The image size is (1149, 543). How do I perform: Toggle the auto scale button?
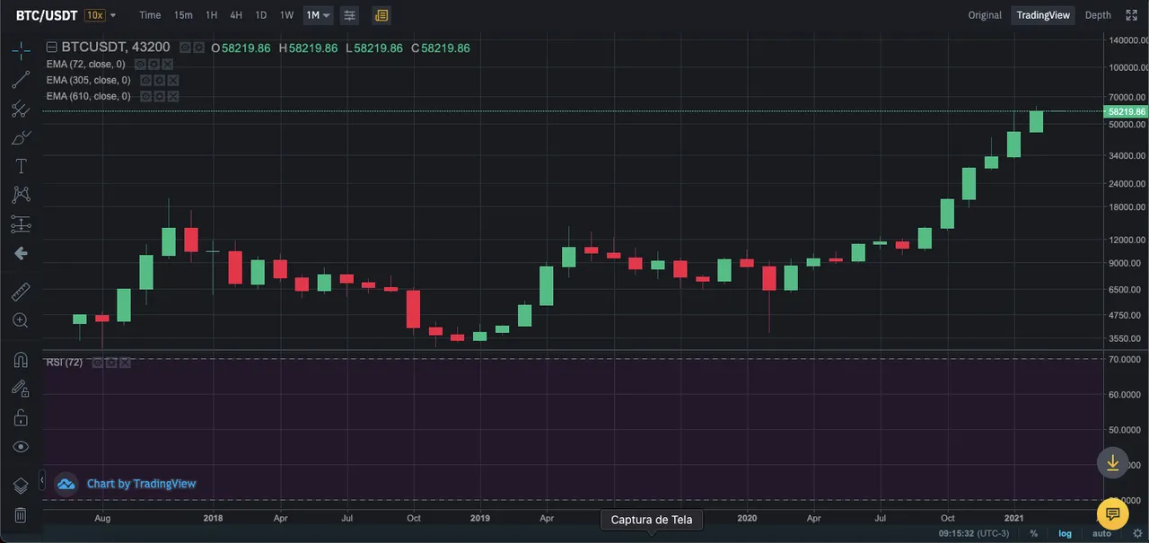click(x=1101, y=533)
